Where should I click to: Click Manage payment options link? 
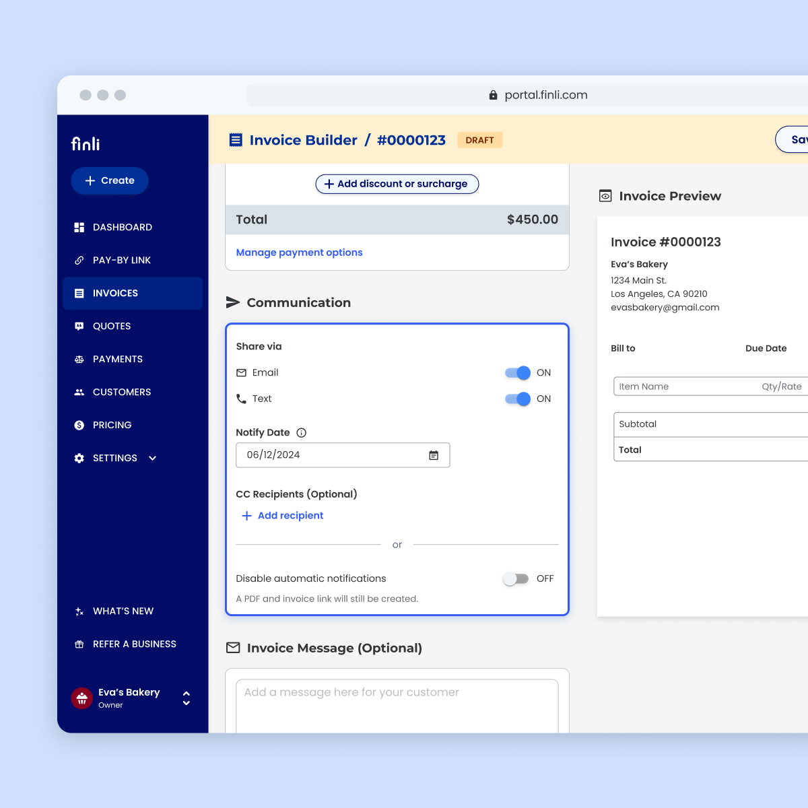tap(299, 252)
